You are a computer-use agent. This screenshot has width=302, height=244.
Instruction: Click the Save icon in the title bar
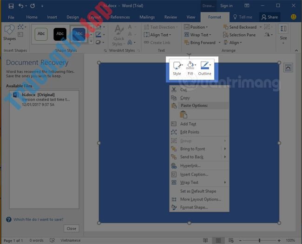(11, 6)
